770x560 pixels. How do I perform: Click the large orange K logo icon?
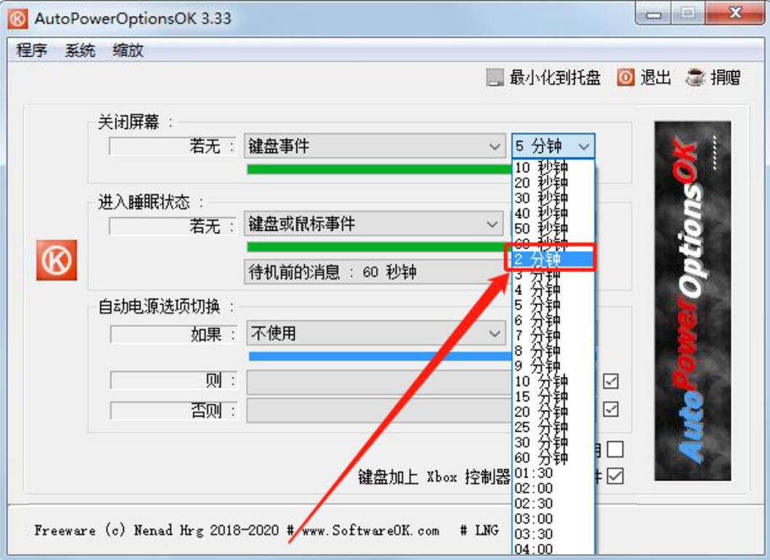tap(57, 260)
